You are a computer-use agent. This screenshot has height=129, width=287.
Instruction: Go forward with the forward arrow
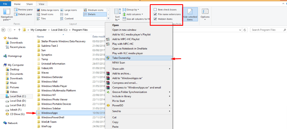click(x=10, y=30)
